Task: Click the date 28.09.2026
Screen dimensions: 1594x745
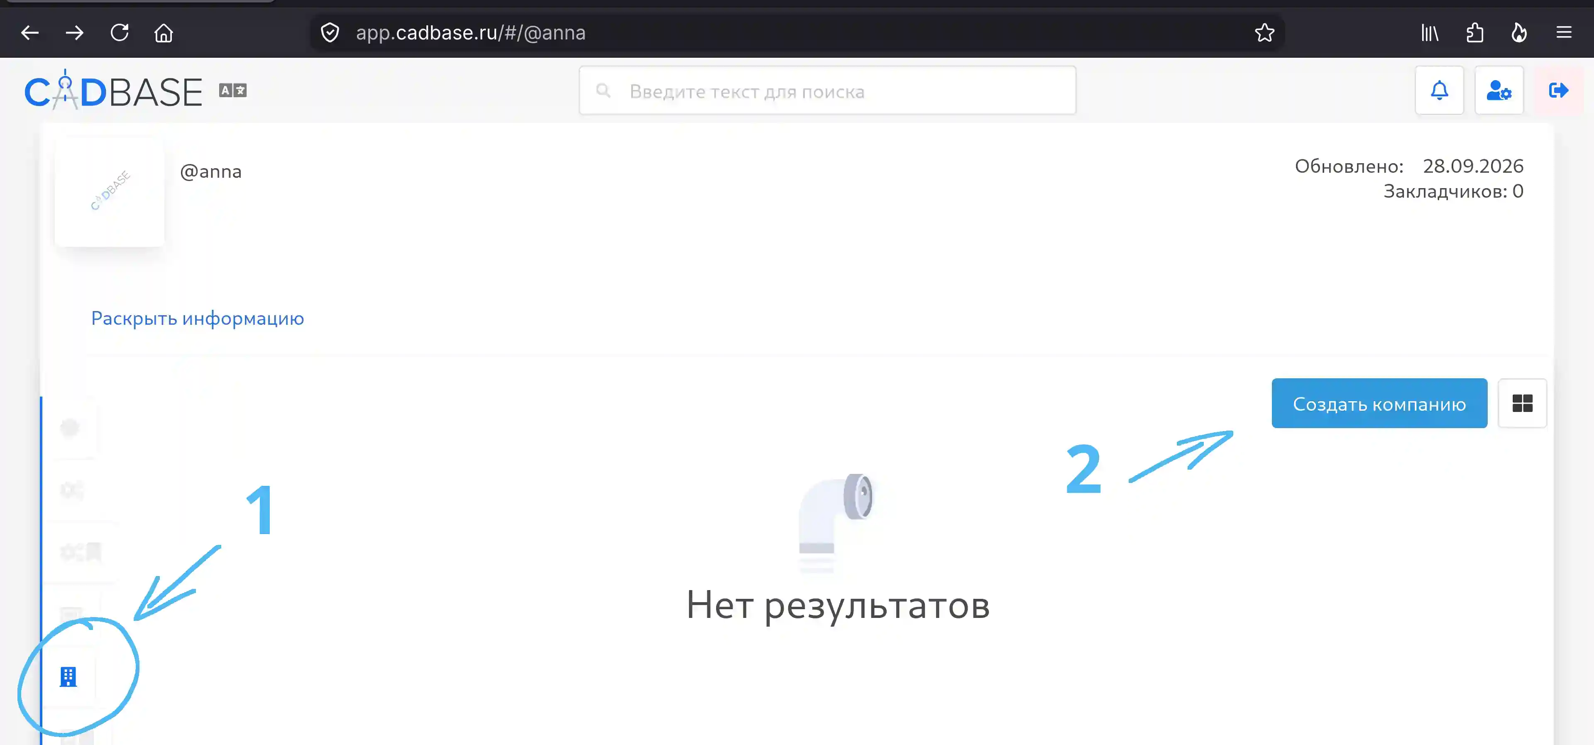Action: [x=1473, y=166]
